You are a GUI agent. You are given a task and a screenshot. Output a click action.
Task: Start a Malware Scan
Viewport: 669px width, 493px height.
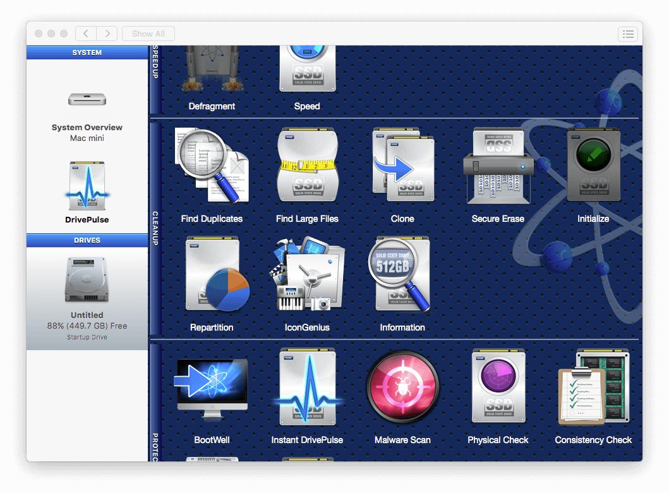coord(402,386)
